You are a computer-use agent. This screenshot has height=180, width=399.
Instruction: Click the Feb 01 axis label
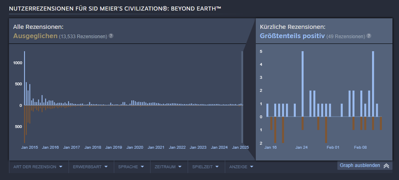(x=333, y=147)
